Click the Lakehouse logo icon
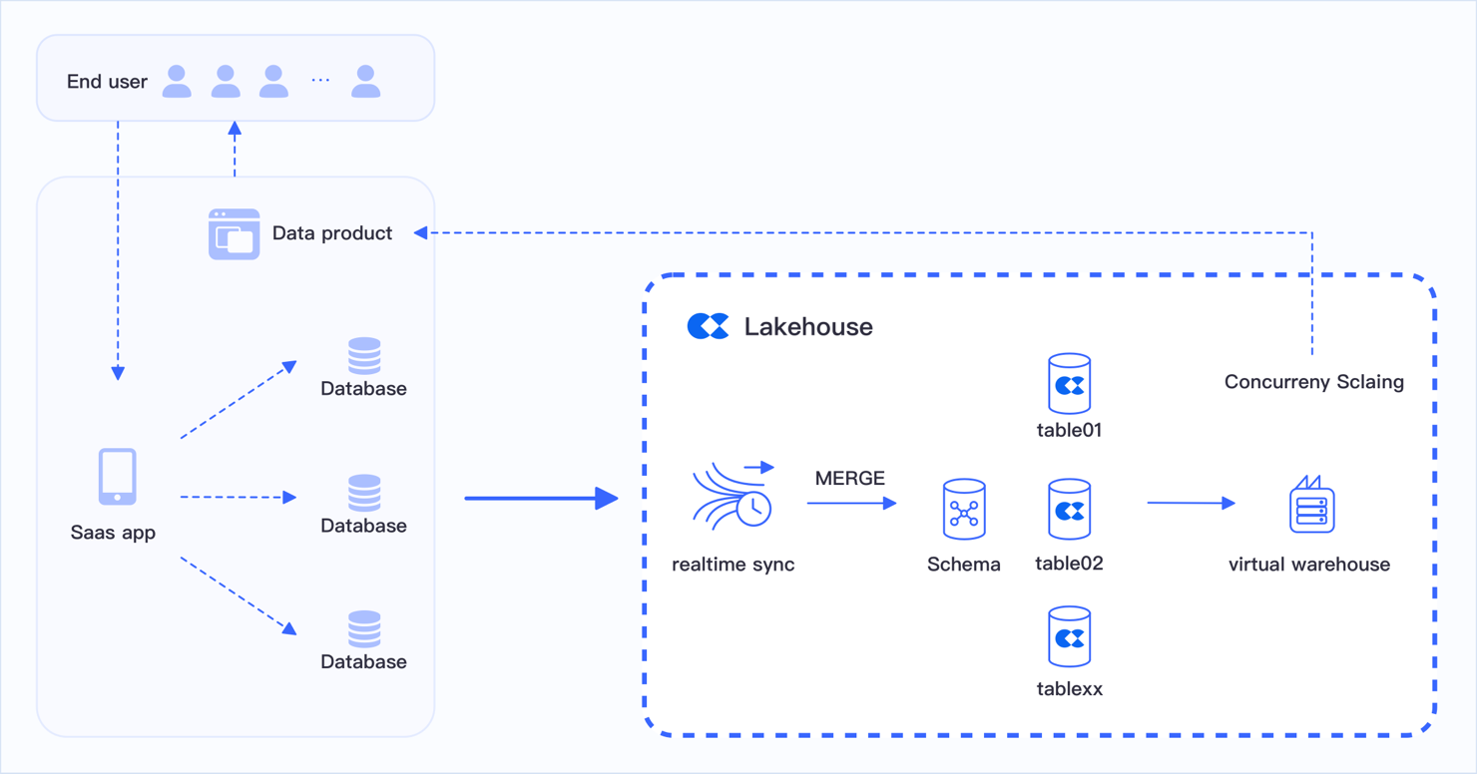The height and width of the screenshot is (774, 1477). [709, 326]
